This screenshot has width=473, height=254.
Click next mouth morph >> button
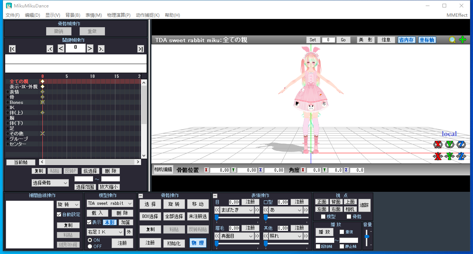click(306, 210)
